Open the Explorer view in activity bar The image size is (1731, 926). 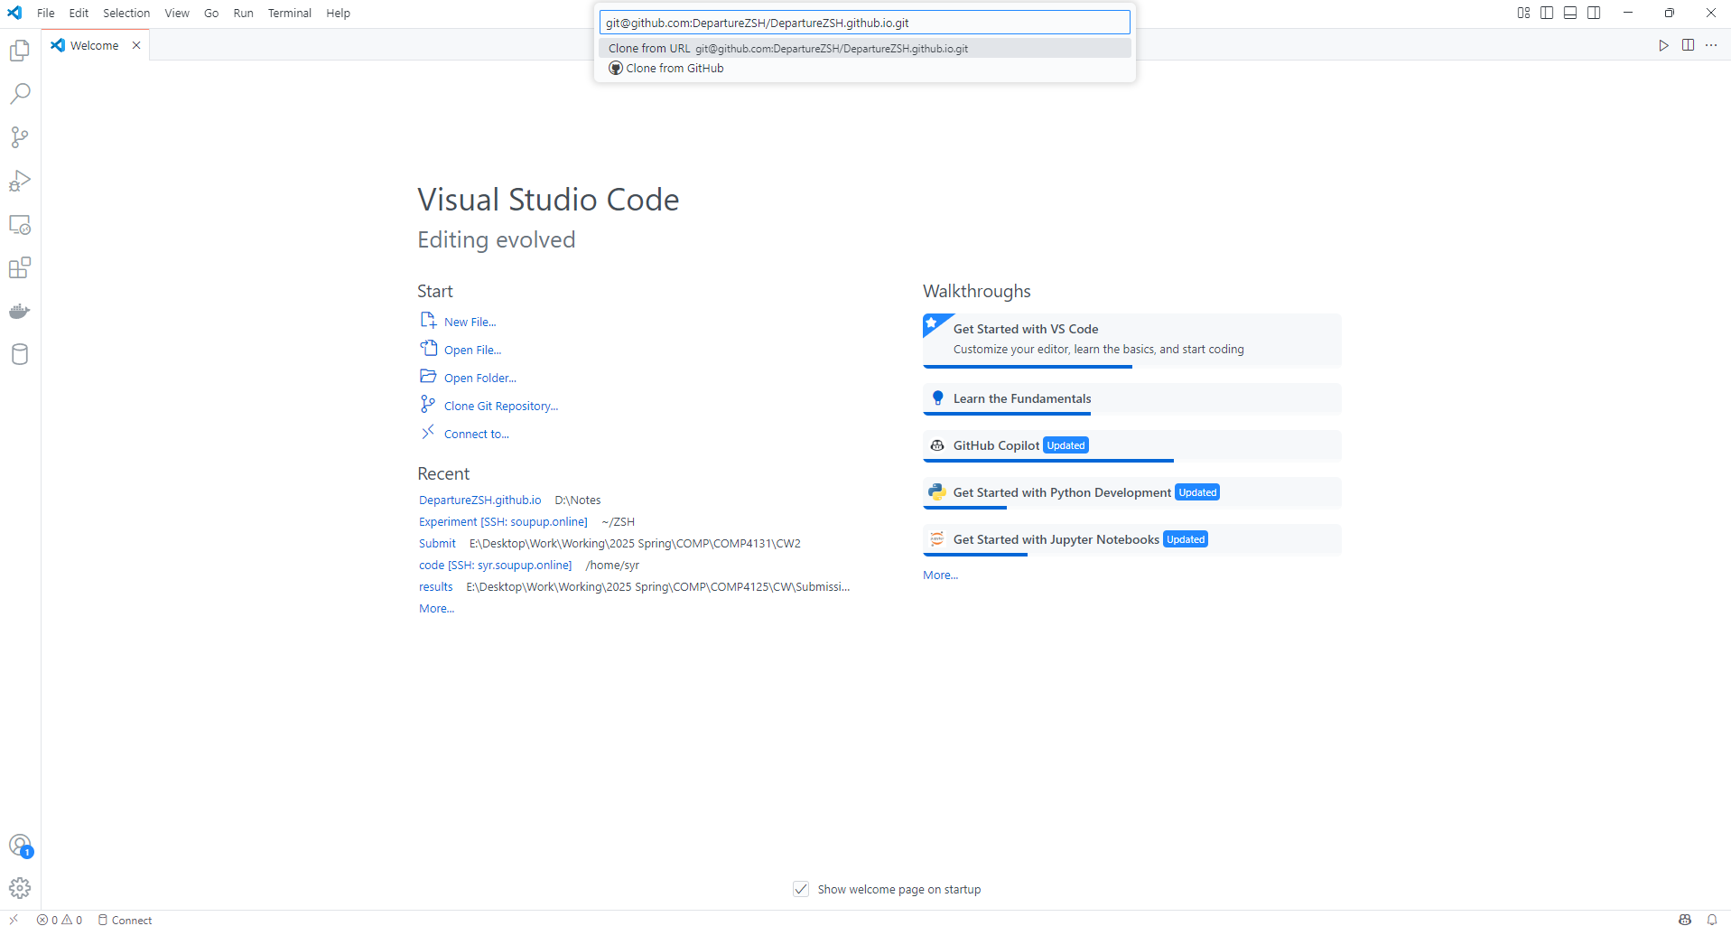coord(20,51)
